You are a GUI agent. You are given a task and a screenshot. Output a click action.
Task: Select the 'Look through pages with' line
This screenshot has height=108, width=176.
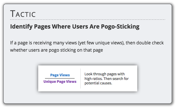point(105,74)
